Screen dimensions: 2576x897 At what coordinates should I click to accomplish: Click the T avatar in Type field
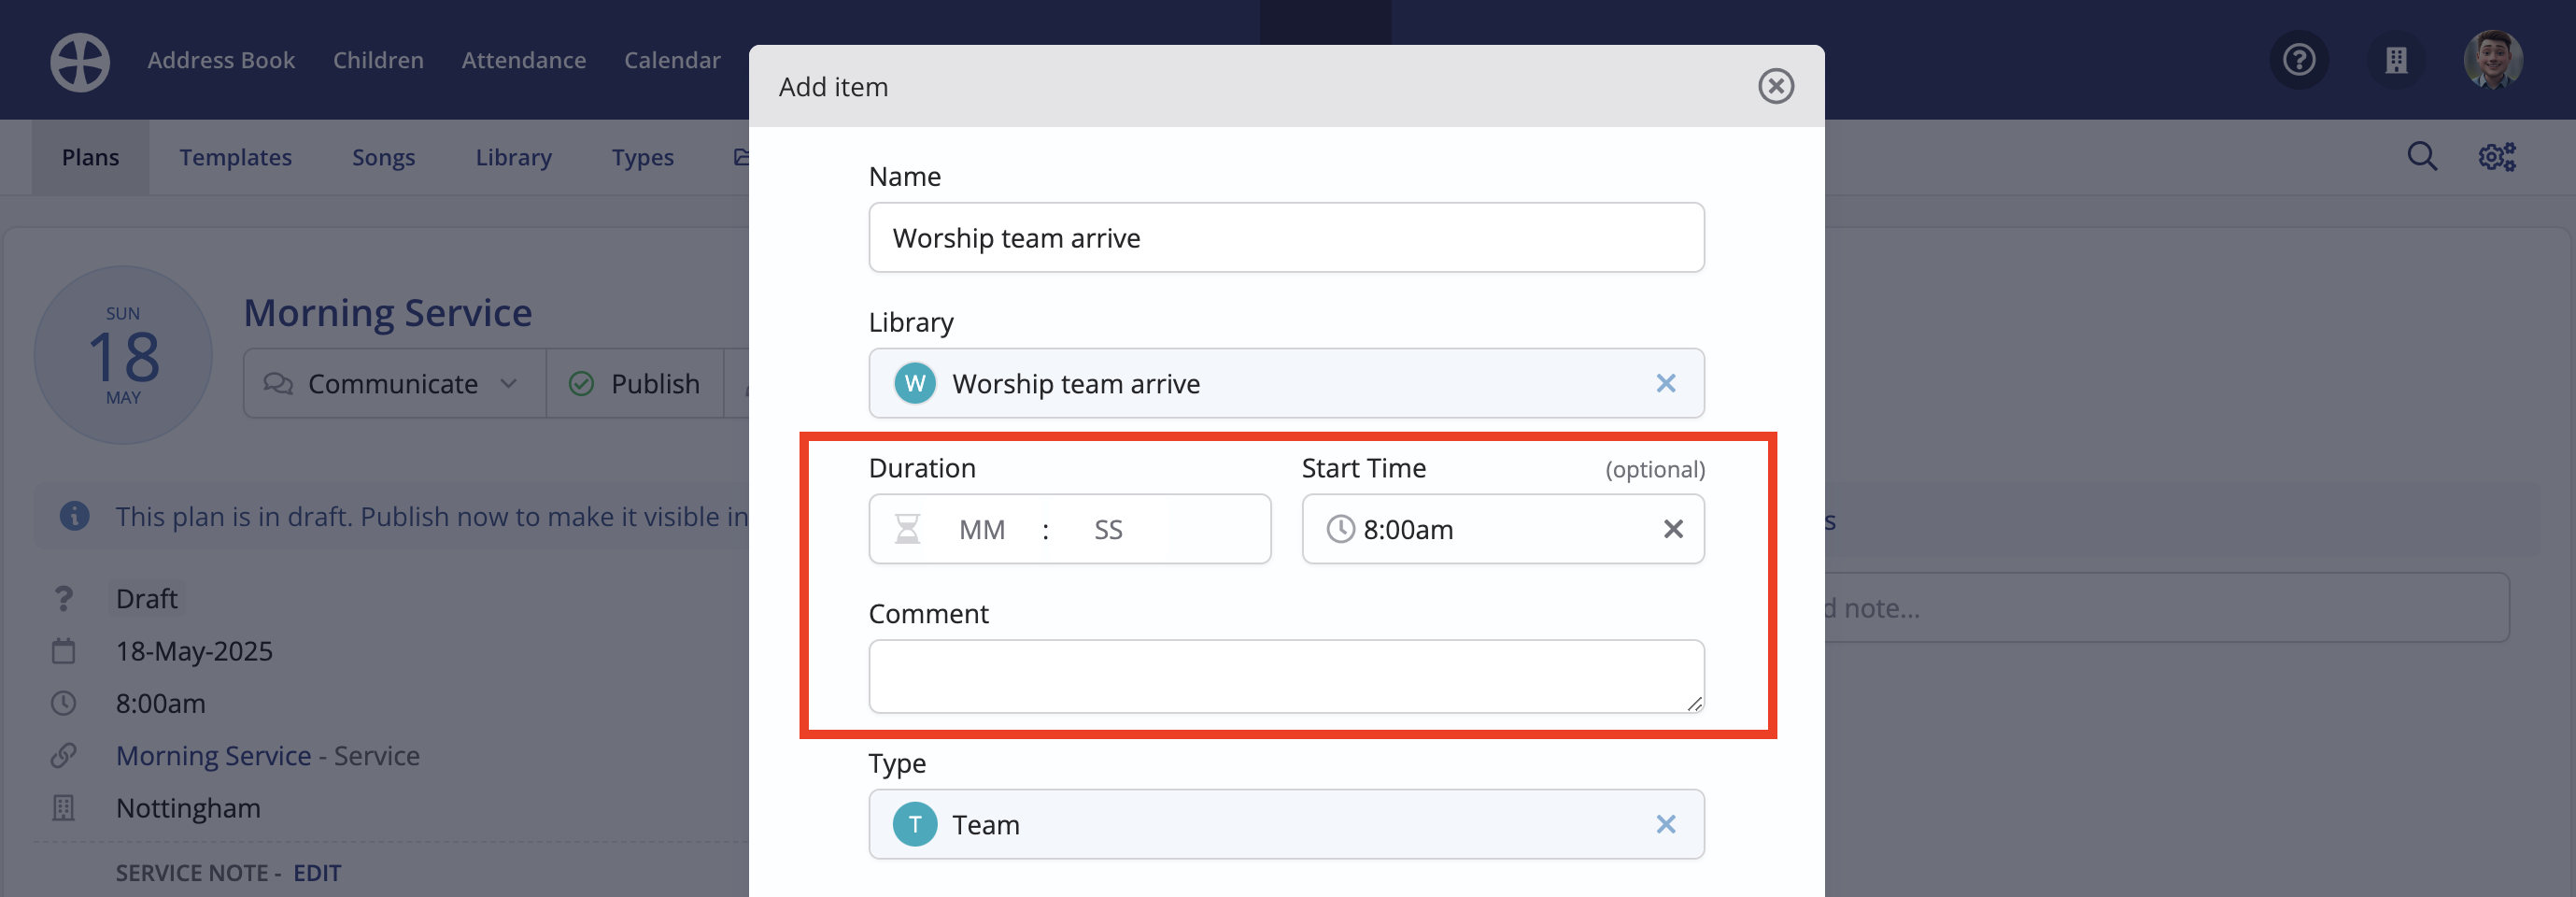[x=914, y=824]
